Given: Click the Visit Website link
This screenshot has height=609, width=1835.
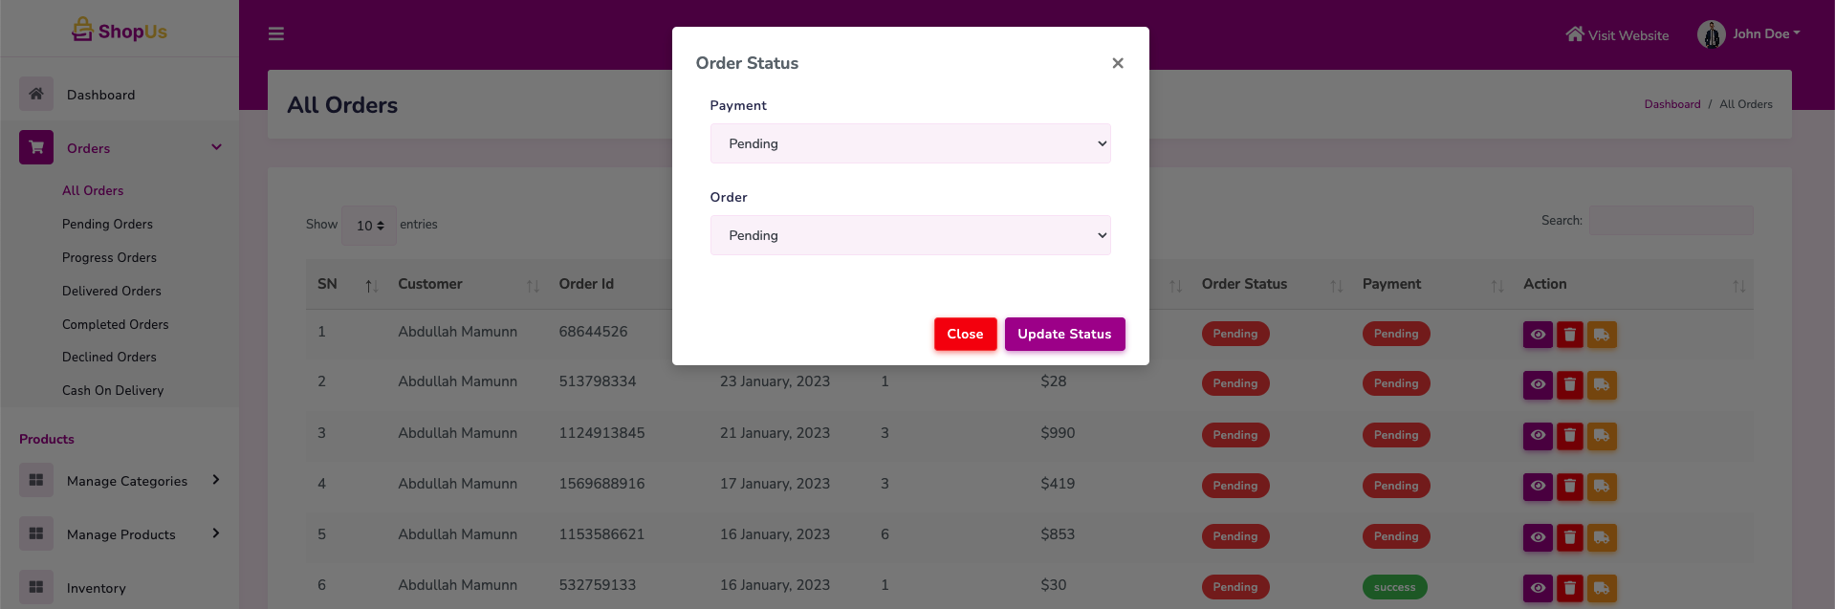Looking at the screenshot, I should (x=1617, y=35).
